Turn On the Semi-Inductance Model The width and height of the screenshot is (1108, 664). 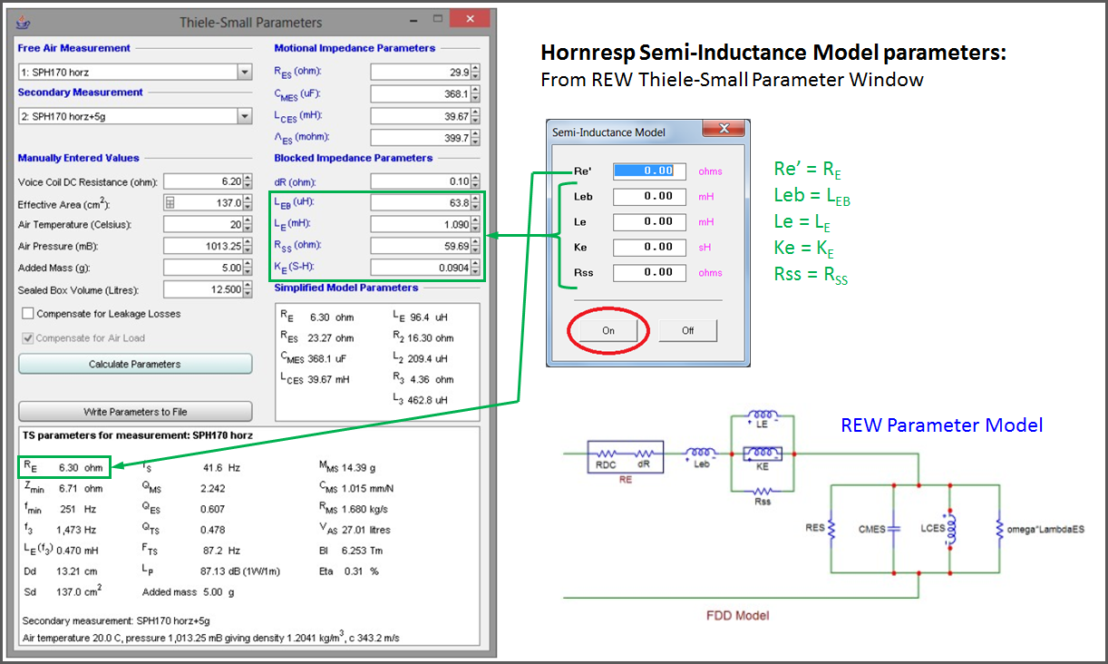point(608,330)
